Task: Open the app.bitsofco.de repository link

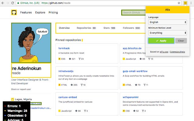Action: point(132,48)
